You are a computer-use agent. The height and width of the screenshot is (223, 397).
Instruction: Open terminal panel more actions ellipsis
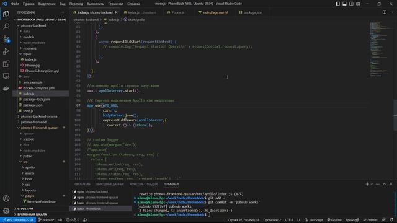[378, 184]
